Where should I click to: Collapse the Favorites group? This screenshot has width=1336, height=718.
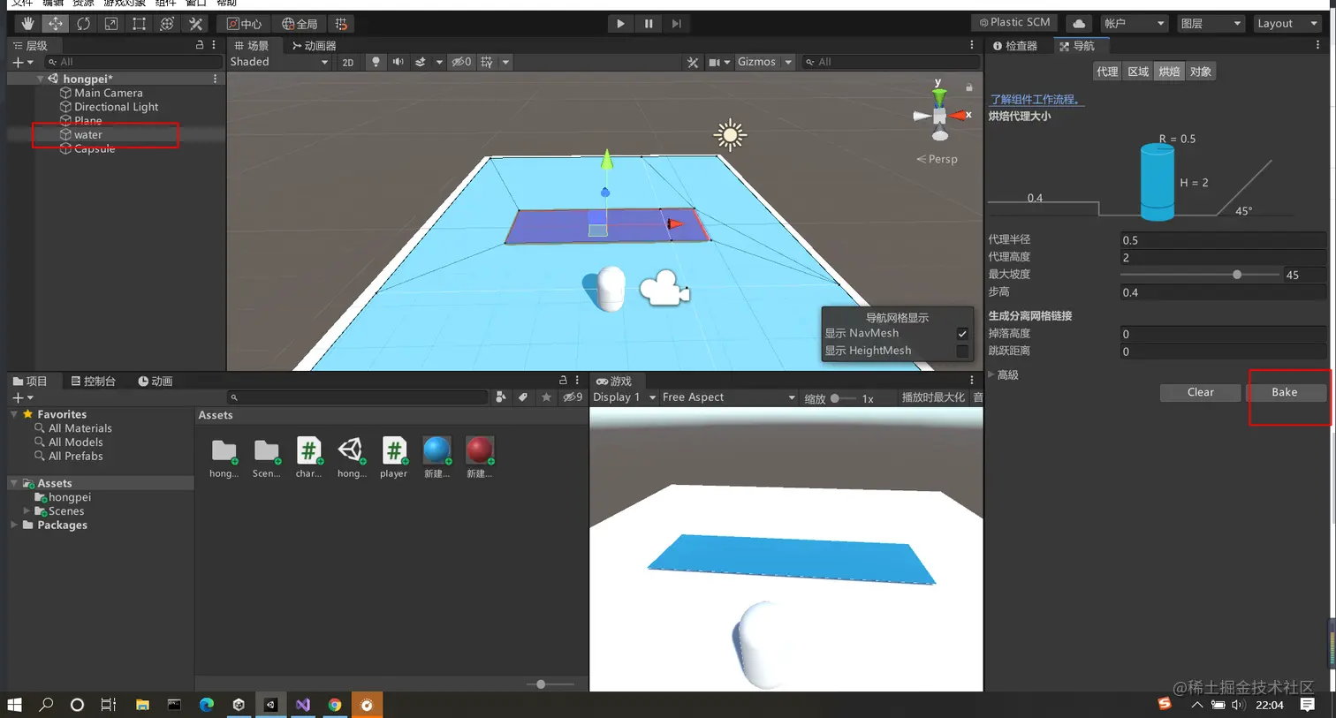tap(14, 414)
